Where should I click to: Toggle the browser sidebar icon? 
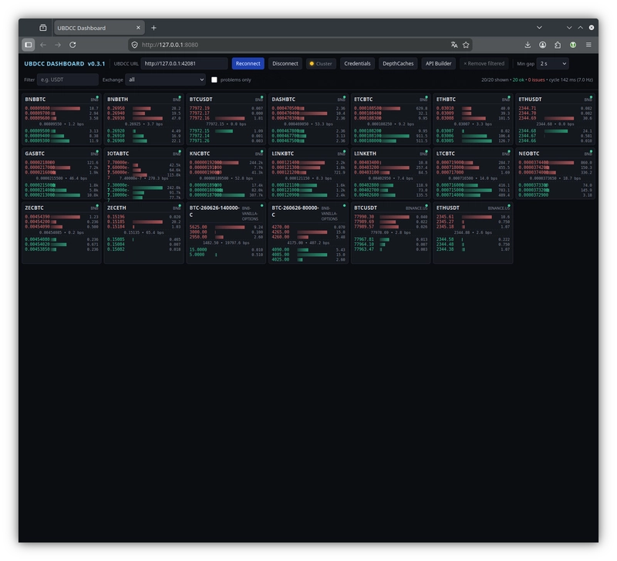pos(29,45)
